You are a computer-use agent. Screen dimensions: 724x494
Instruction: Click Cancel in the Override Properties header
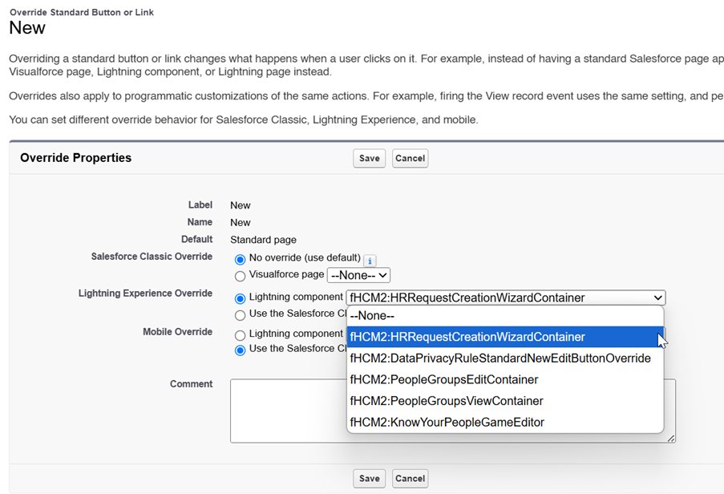point(410,158)
